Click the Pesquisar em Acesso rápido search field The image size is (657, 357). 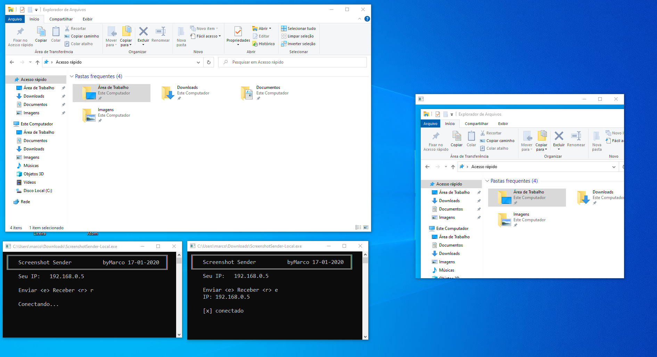(x=292, y=62)
